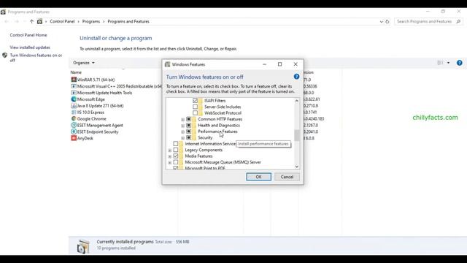Screen dimensions: 467x263
Task: Click the Name column header
Action: click(76, 72)
